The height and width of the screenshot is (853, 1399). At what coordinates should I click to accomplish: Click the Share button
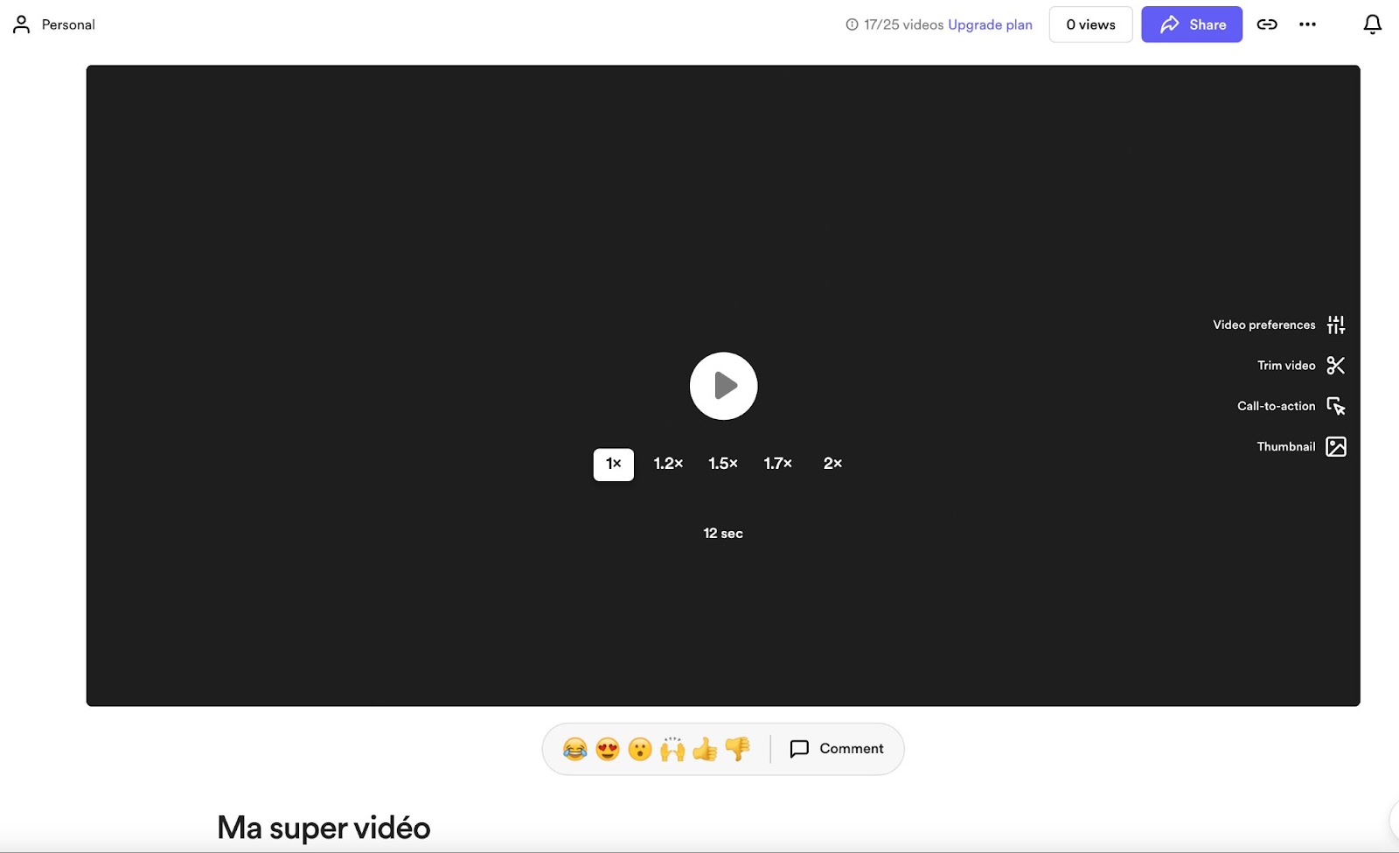click(x=1192, y=24)
